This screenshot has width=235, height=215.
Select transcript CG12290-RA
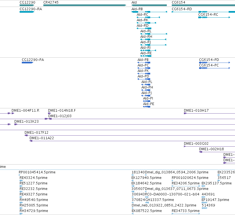point(27,12)
